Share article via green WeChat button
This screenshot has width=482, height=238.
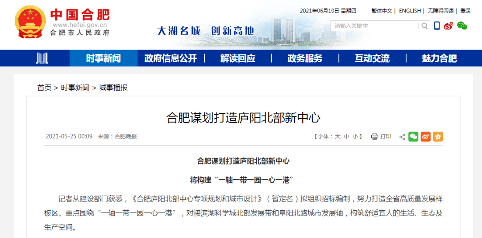click(413, 137)
